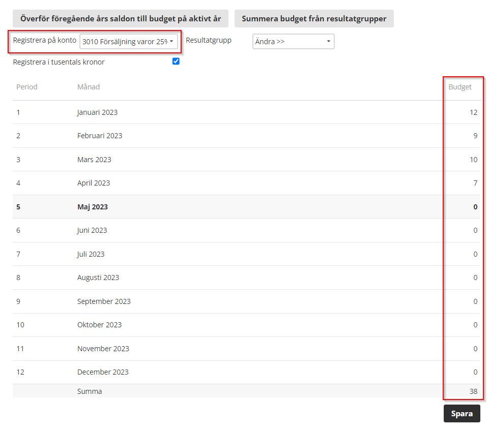
Task: Click the Juli 2023 month label
Action: pos(91,255)
